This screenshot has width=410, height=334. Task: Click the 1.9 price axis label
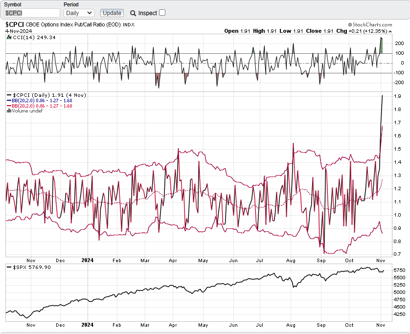pos(398,96)
